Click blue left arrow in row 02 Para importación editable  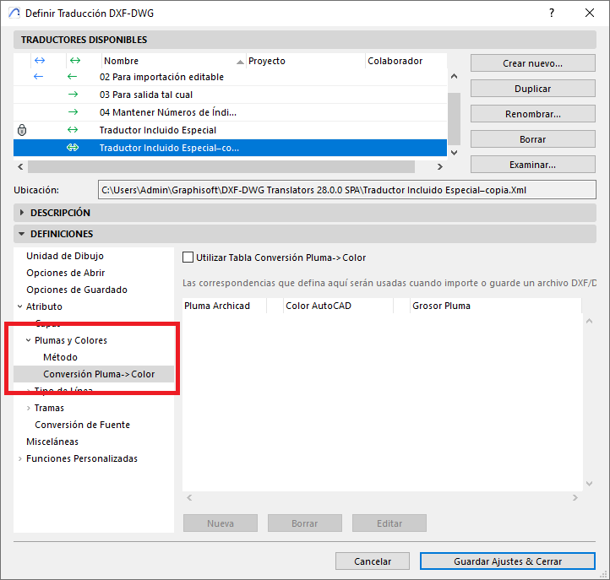click(x=38, y=77)
